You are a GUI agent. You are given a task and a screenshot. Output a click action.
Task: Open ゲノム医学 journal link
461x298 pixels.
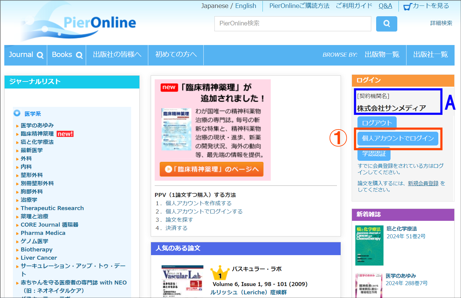[x=34, y=241]
